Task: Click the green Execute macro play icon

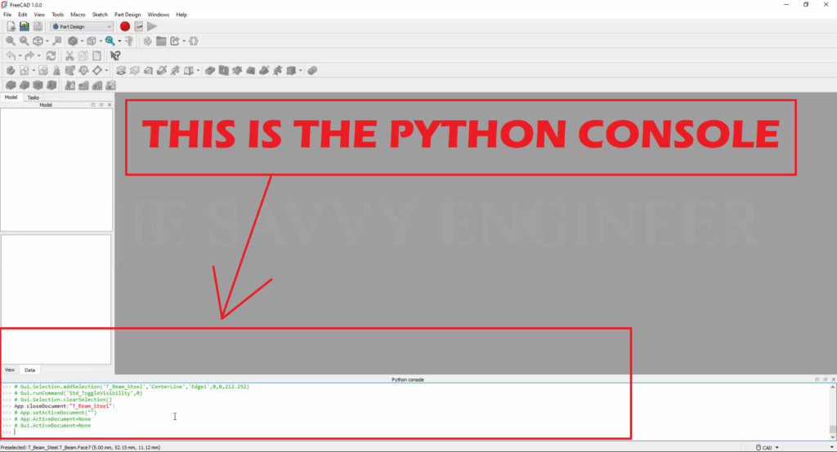Action: [x=152, y=26]
